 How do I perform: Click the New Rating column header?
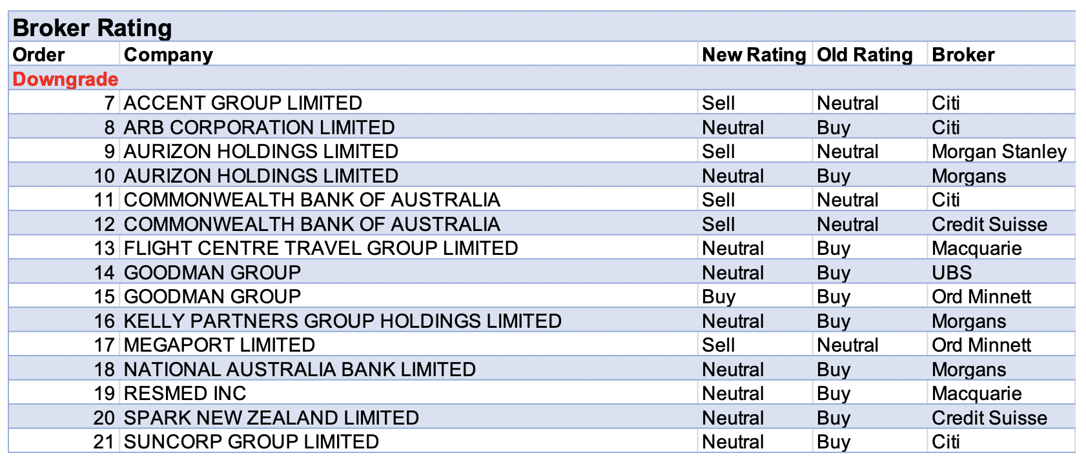click(753, 55)
